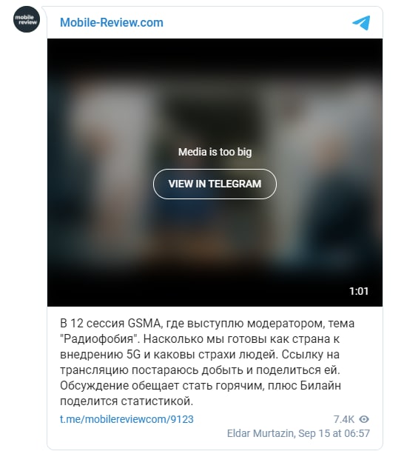Click the word Билайн in the post

click(320, 386)
